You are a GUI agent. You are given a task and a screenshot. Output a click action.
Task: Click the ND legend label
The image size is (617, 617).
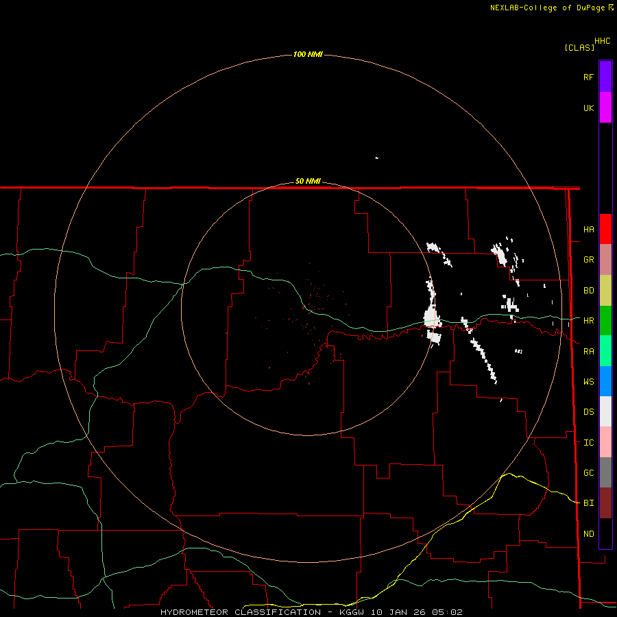pos(589,534)
